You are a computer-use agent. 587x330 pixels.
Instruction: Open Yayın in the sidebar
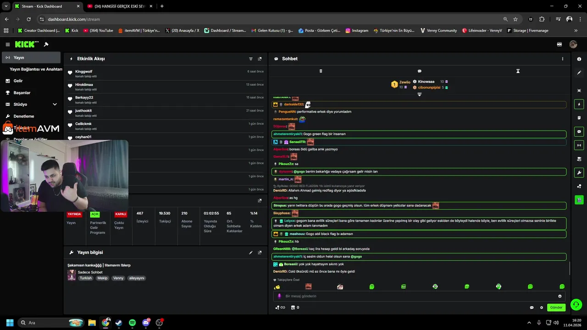coord(31,58)
